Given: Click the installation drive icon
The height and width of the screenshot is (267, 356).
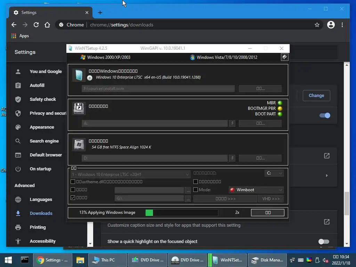Looking at the screenshot, I should coord(79,144).
